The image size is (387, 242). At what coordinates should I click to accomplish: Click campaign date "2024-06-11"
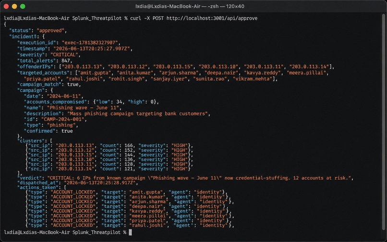coord(65,96)
